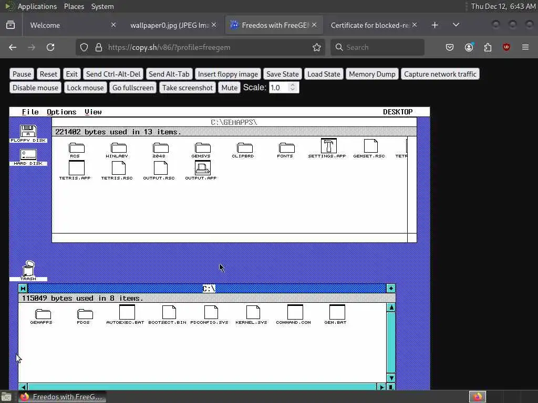
Task: Bookmark this page with star icon
Action: pyautogui.click(x=317, y=47)
